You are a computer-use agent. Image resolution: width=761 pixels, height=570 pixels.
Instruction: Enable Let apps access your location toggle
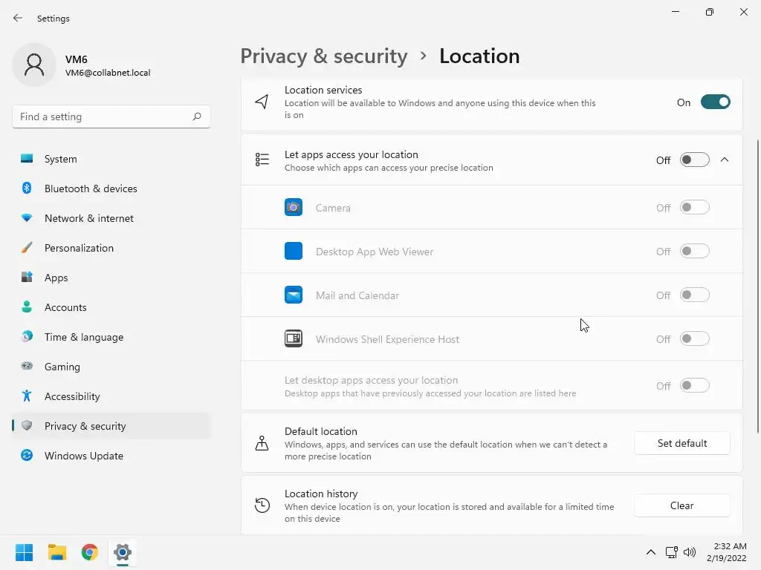(694, 160)
